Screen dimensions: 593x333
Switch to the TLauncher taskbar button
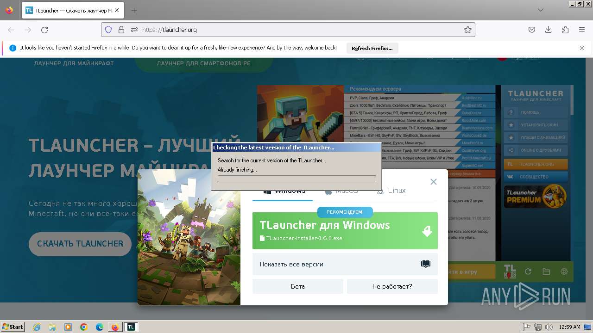131,327
